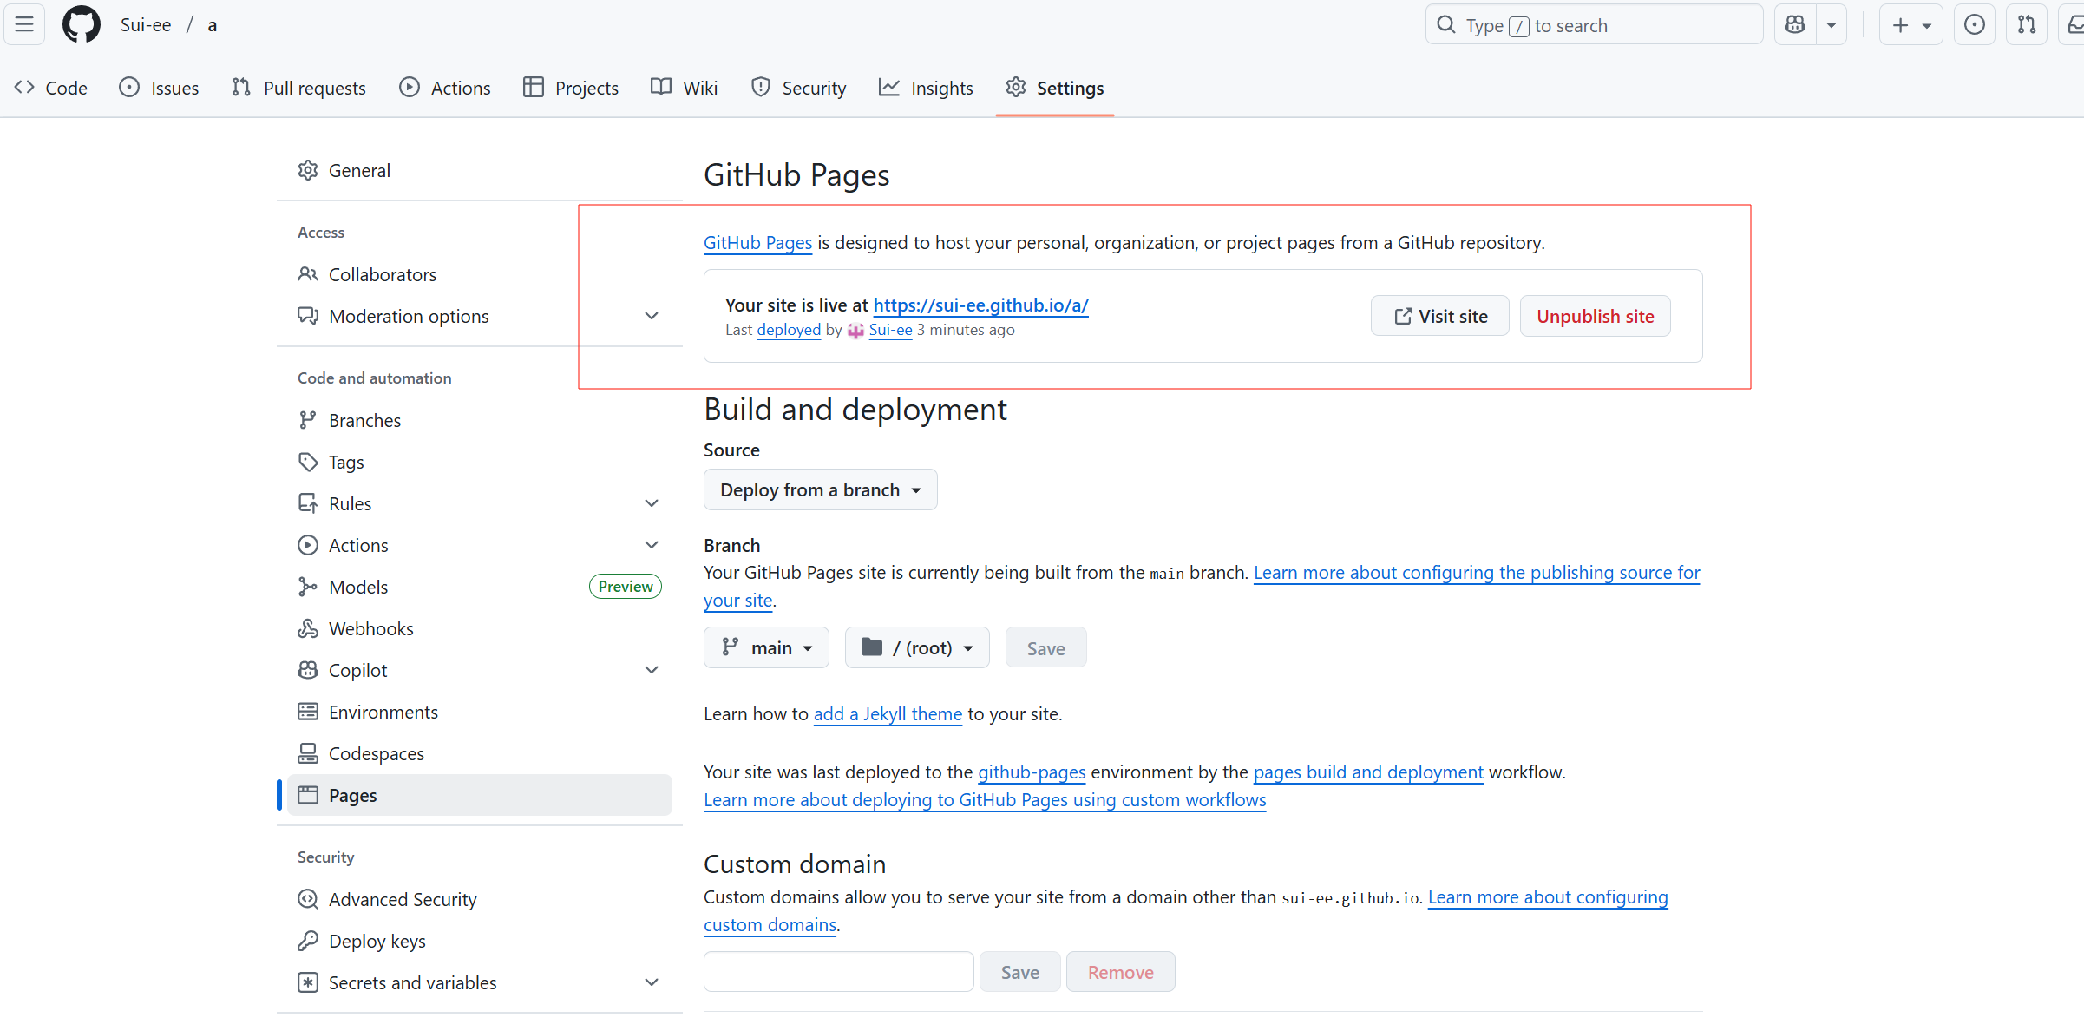Click the Last deployed link
This screenshot has width=2084, height=1031.
tap(789, 330)
